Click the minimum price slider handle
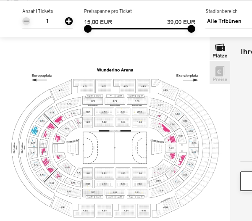This screenshot has width=252, height=221. tap(88, 29)
